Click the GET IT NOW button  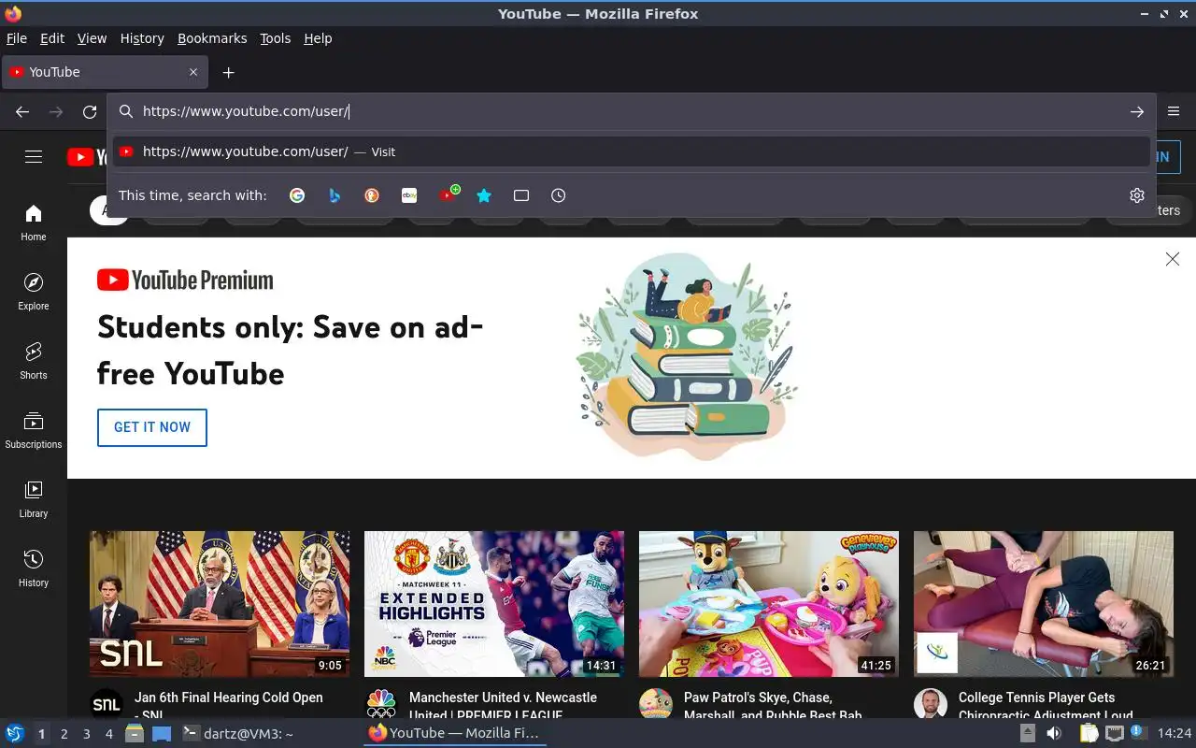coord(152,427)
